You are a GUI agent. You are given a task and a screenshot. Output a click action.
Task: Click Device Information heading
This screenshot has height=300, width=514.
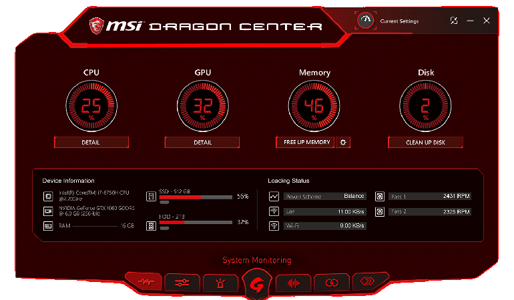(68, 181)
